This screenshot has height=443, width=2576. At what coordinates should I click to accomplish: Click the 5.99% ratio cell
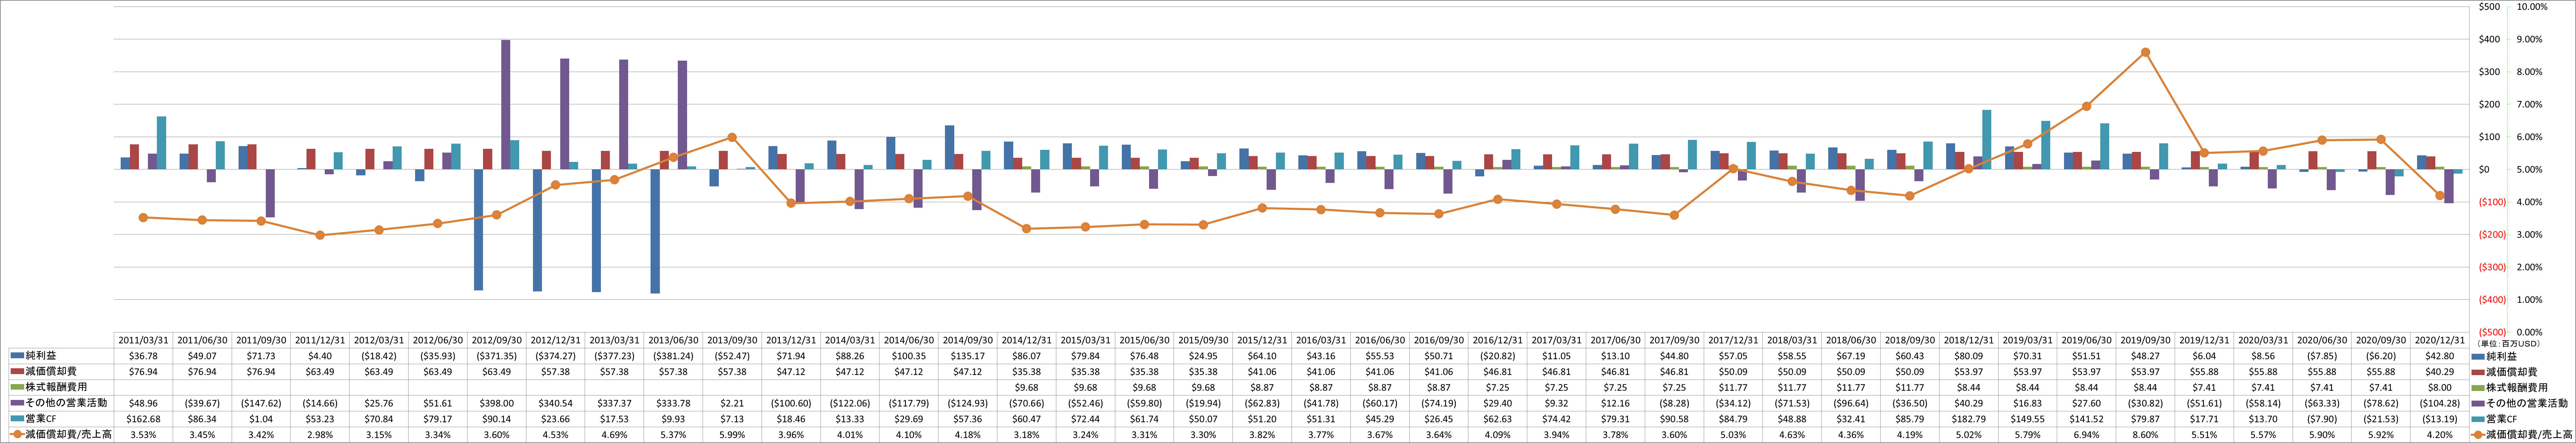(x=732, y=435)
